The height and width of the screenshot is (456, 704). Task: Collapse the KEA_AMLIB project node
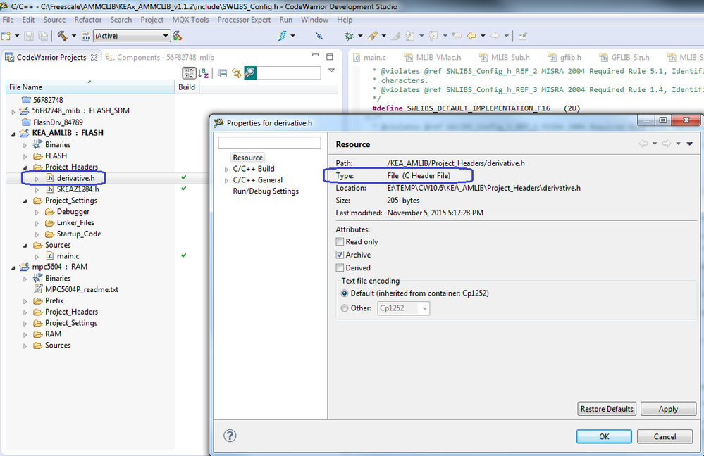(13, 134)
